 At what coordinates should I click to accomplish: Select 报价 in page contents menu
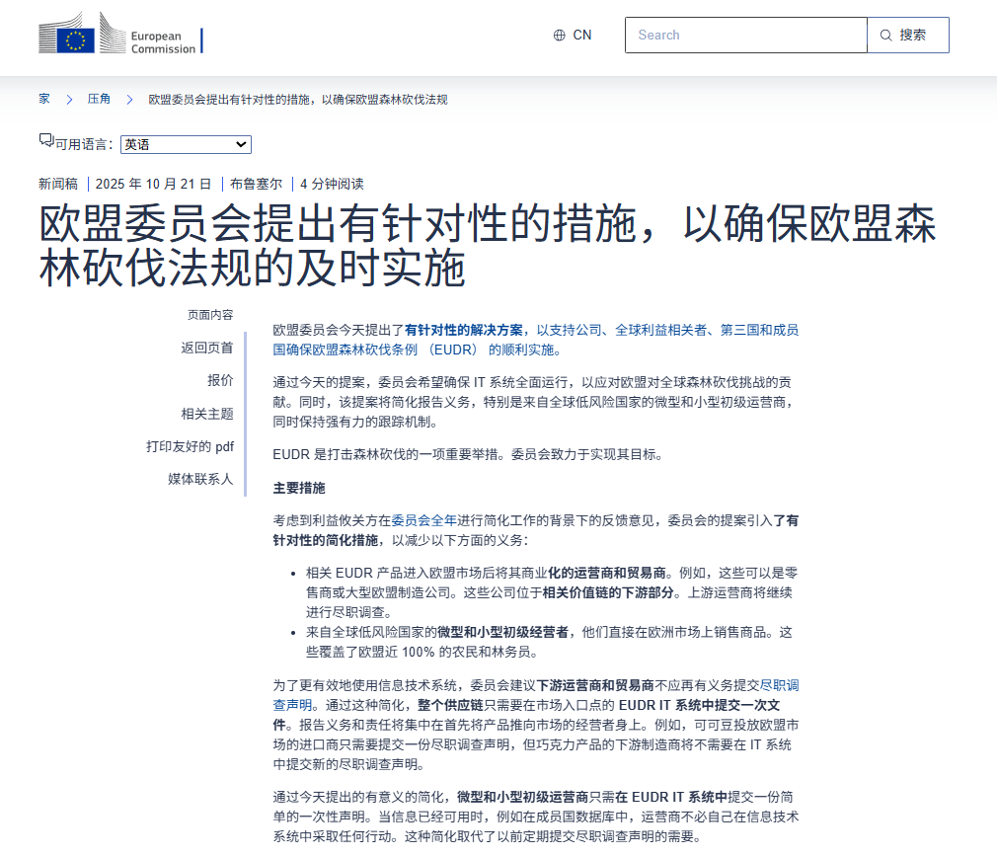click(x=220, y=380)
